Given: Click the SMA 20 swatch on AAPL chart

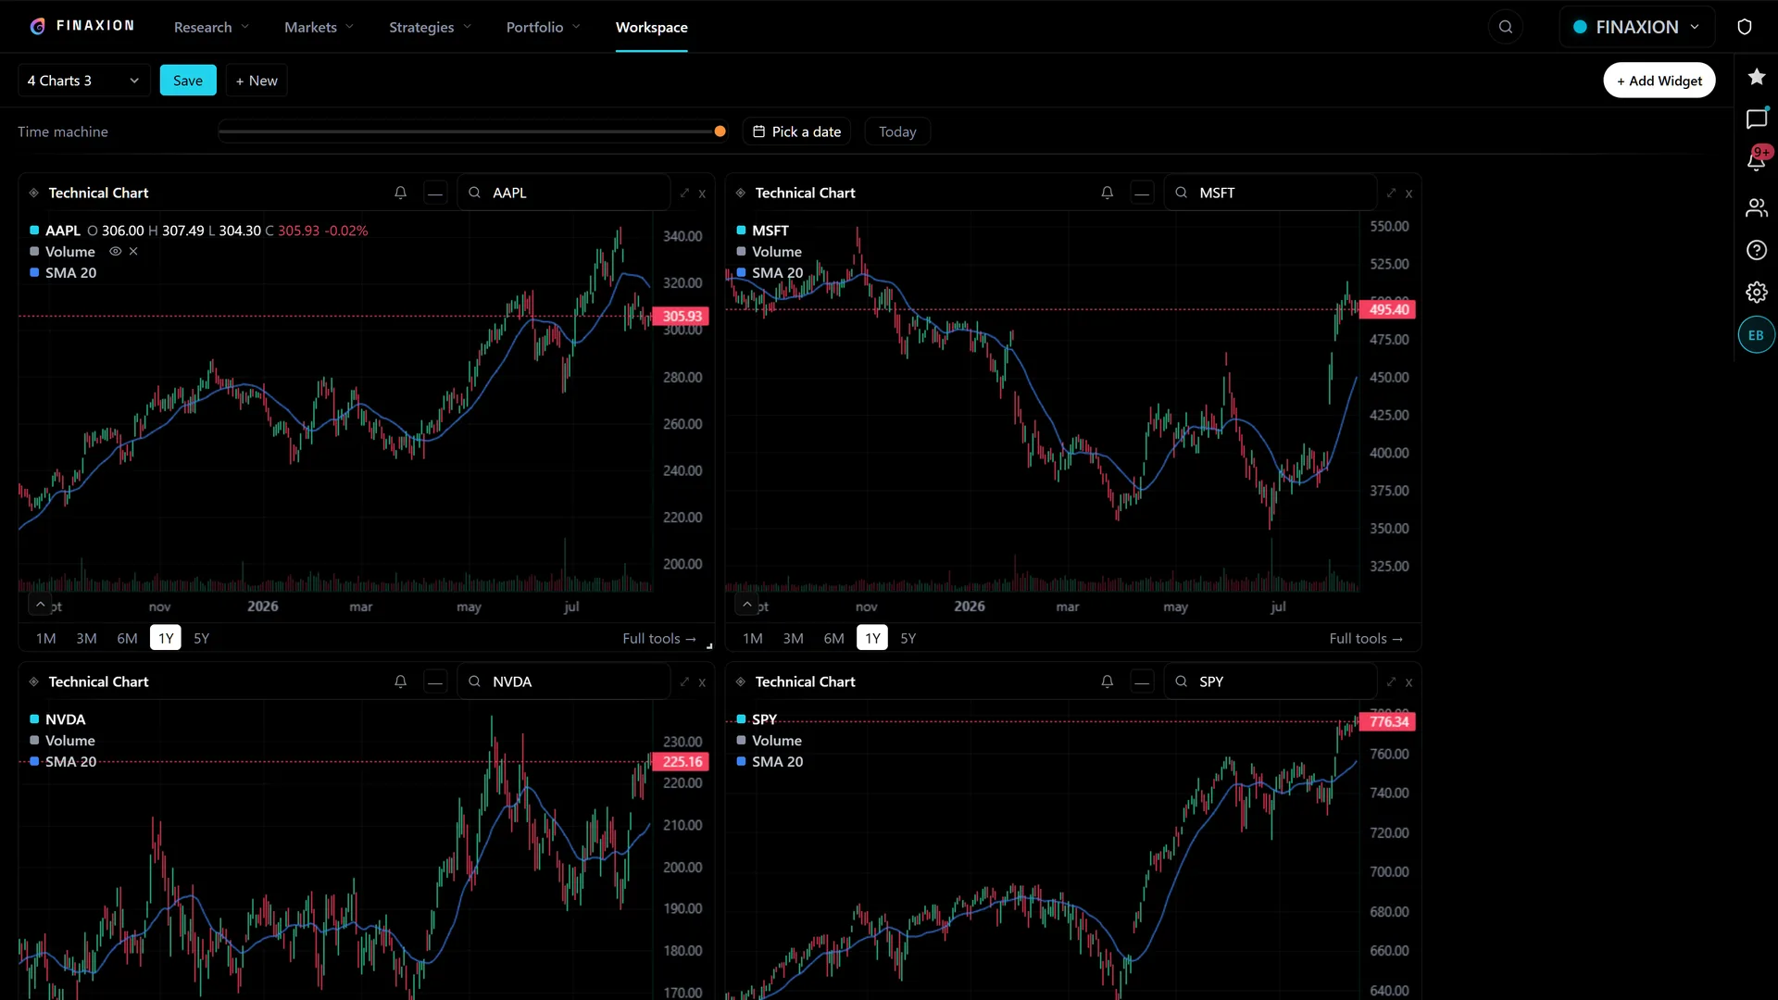Looking at the screenshot, I should (x=34, y=273).
